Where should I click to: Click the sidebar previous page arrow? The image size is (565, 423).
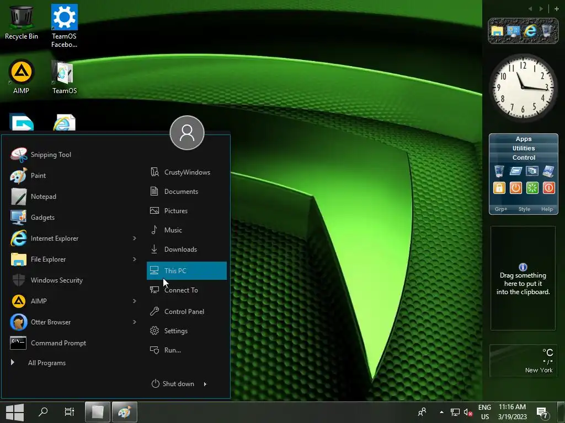[x=530, y=9]
